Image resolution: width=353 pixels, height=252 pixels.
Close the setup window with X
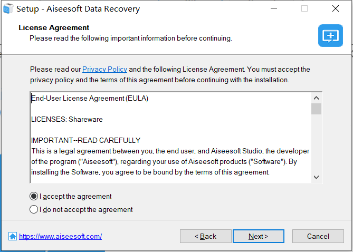coord(336,8)
